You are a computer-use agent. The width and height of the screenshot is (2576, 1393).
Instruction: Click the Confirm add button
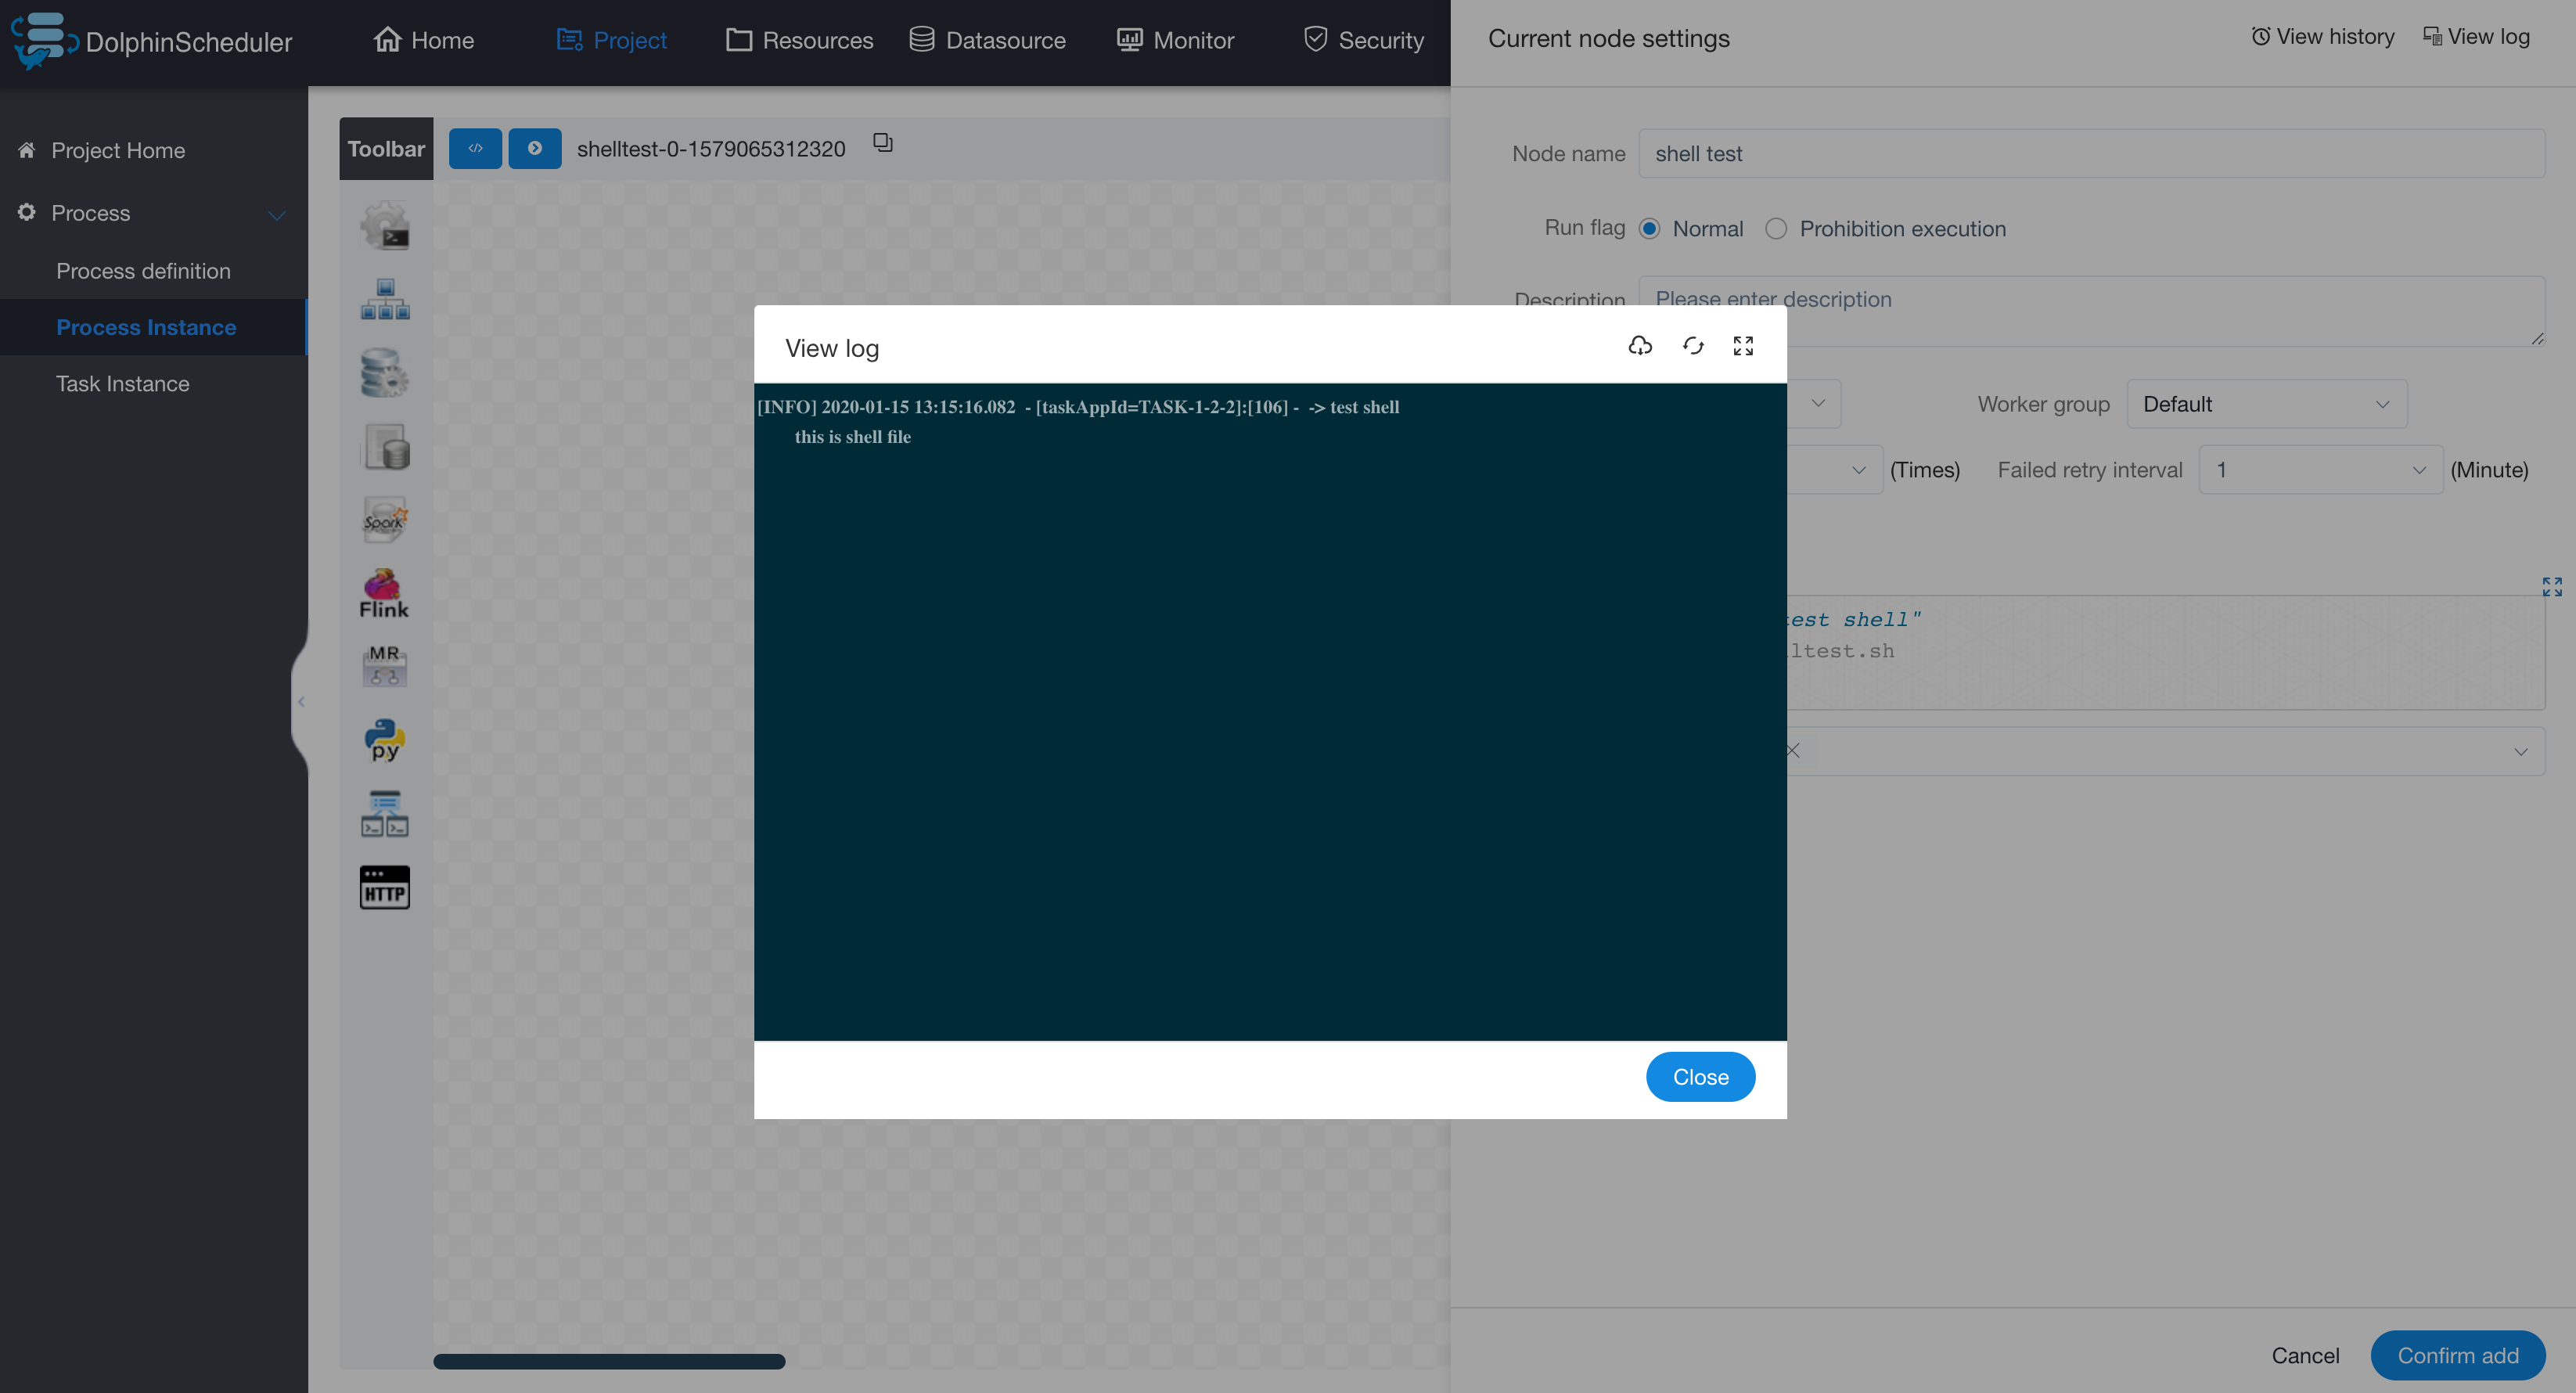2458,1355
